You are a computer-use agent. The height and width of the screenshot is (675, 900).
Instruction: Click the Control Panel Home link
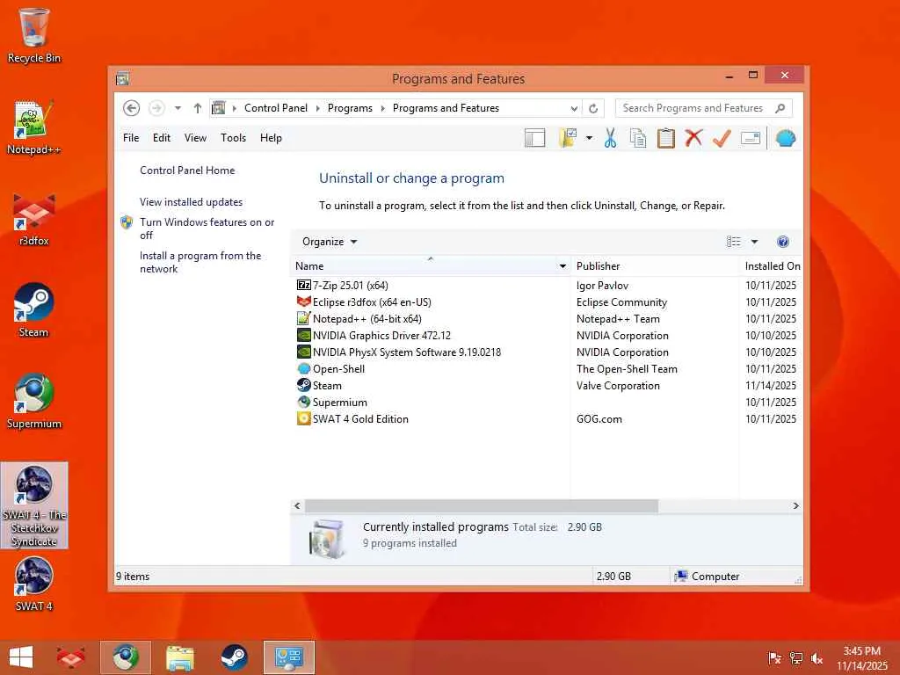tap(187, 171)
